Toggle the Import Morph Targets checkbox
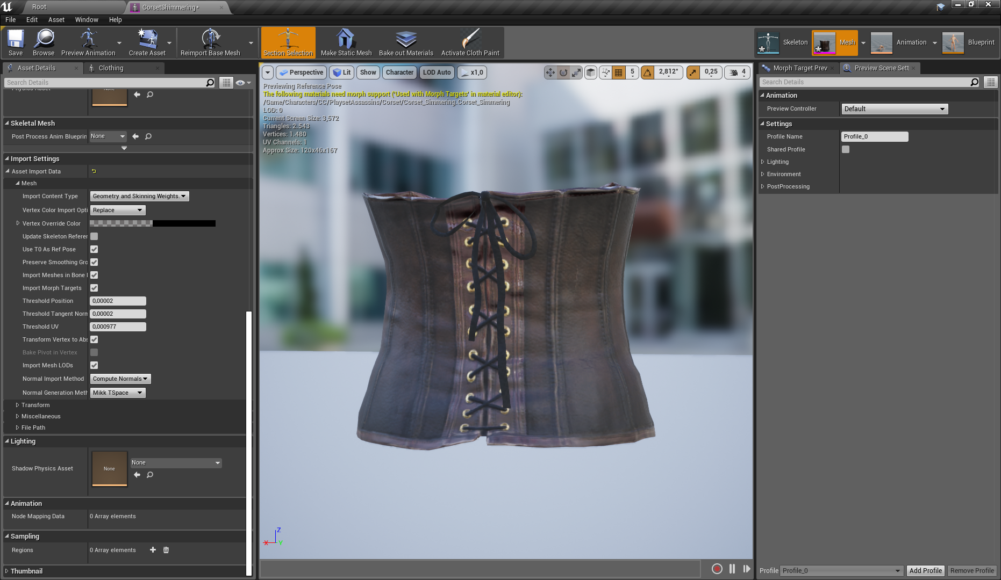Image resolution: width=1001 pixels, height=580 pixels. point(94,288)
